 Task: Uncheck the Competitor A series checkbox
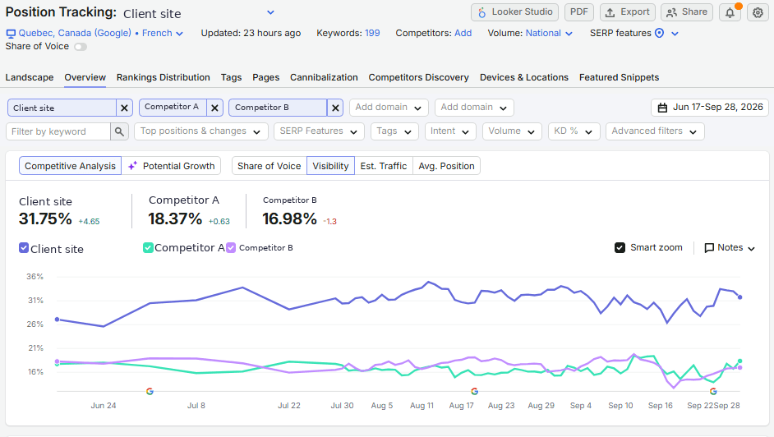(x=148, y=247)
